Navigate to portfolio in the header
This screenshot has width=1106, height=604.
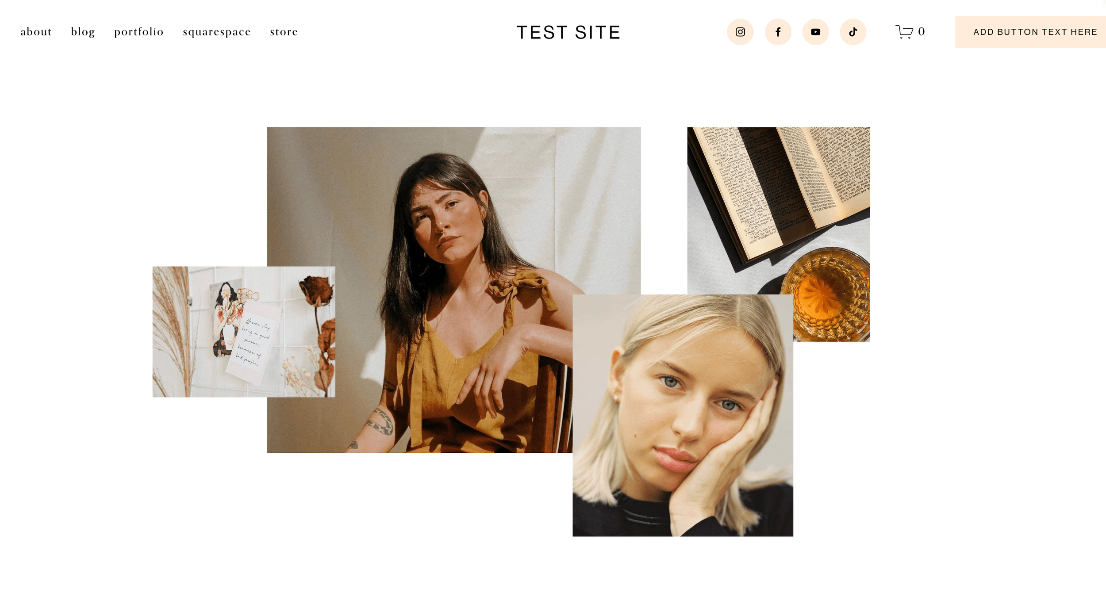(x=139, y=32)
